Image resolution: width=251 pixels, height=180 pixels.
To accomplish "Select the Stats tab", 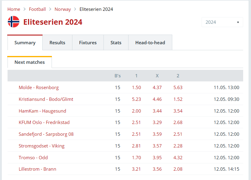I will tap(116, 43).
